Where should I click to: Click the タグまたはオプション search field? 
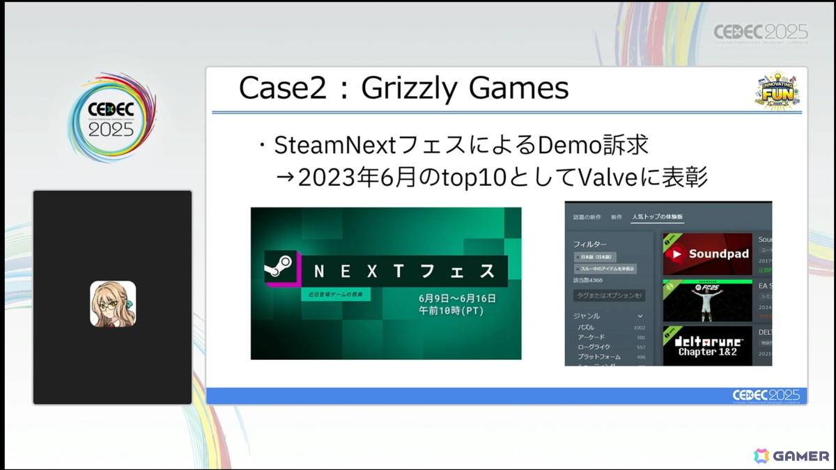click(x=609, y=295)
